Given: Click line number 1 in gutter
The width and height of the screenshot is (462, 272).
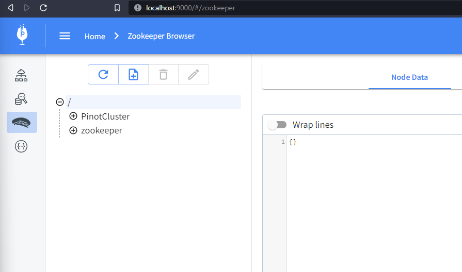Looking at the screenshot, I should click(x=283, y=142).
